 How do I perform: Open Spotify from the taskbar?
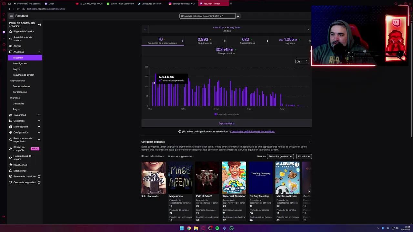tap(217, 228)
